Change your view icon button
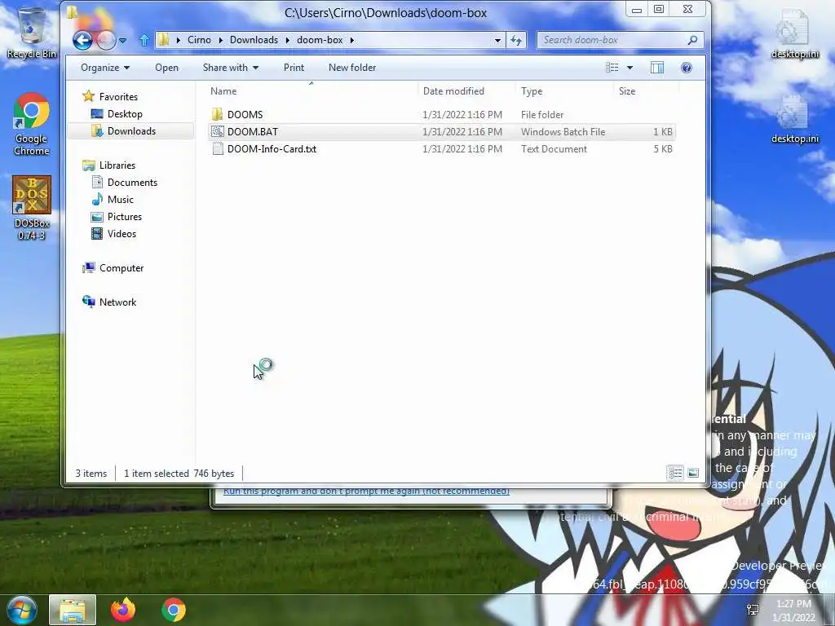This screenshot has height=626, width=835. tap(612, 68)
